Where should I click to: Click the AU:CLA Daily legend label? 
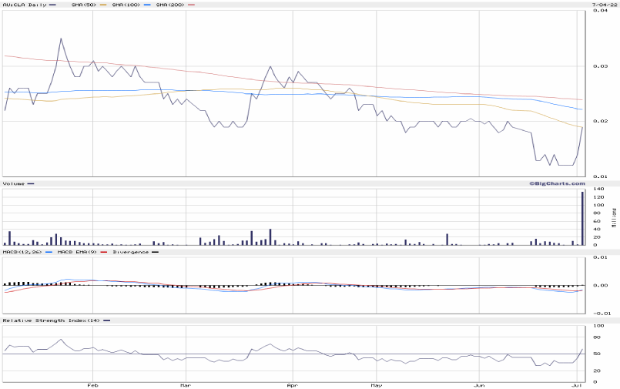click(x=24, y=5)
